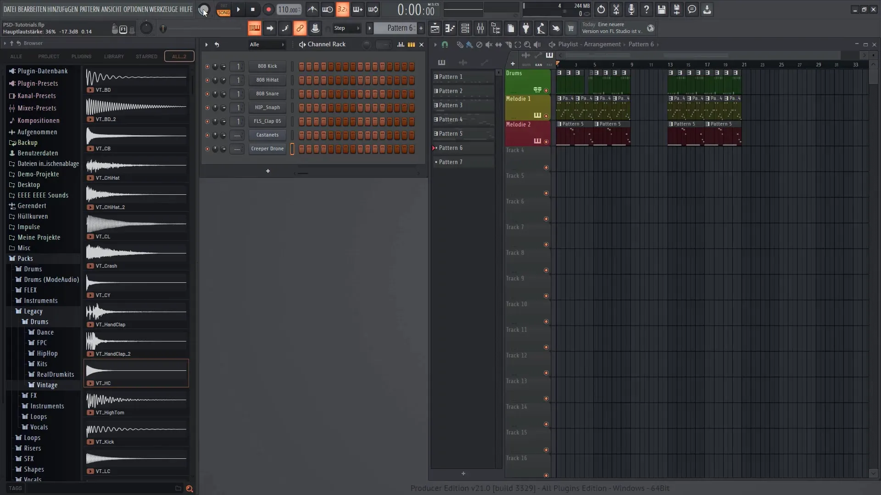Viewport: 881px width, 495px height.
Task: Click the save project floppy icon
Action: coord(661,10)
